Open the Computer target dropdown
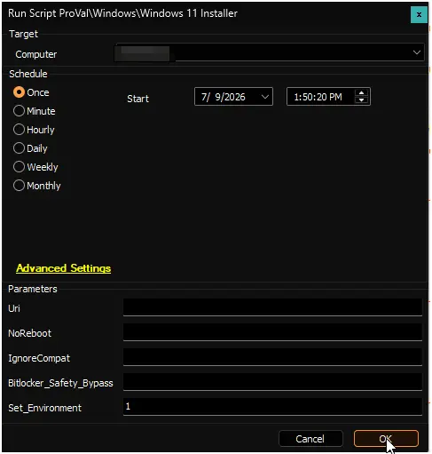Screen dimensions: 432x454 coord(417,52)
